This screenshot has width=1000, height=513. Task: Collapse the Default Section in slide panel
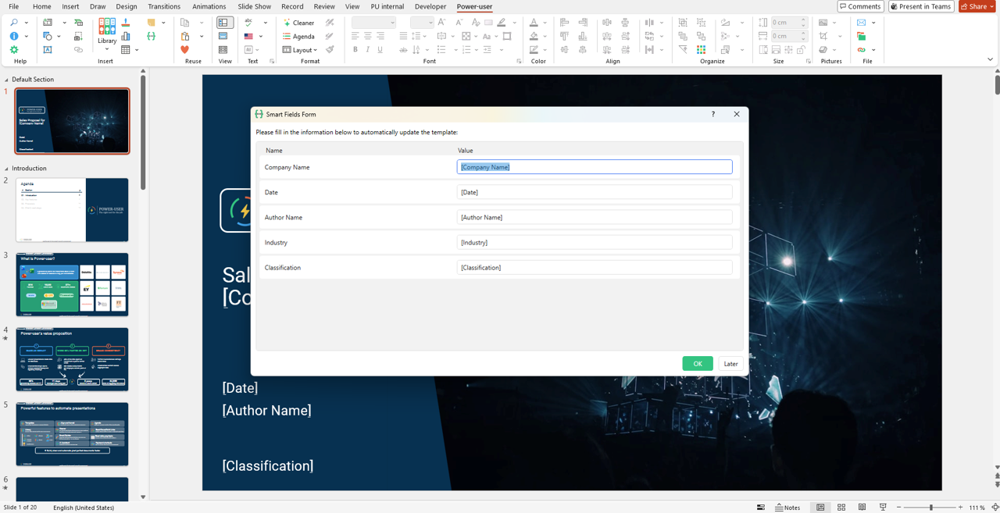tap(7, 80)
